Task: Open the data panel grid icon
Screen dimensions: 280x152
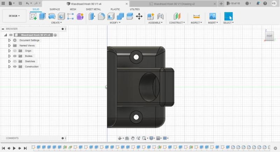Action: [x=3, y=3]
